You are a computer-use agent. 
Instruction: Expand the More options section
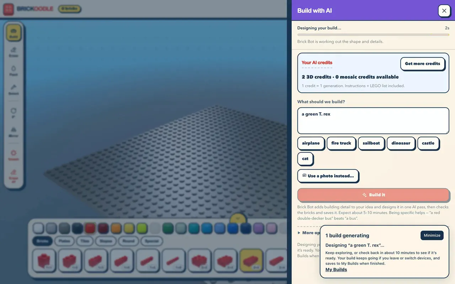click(x=309, y=233)
